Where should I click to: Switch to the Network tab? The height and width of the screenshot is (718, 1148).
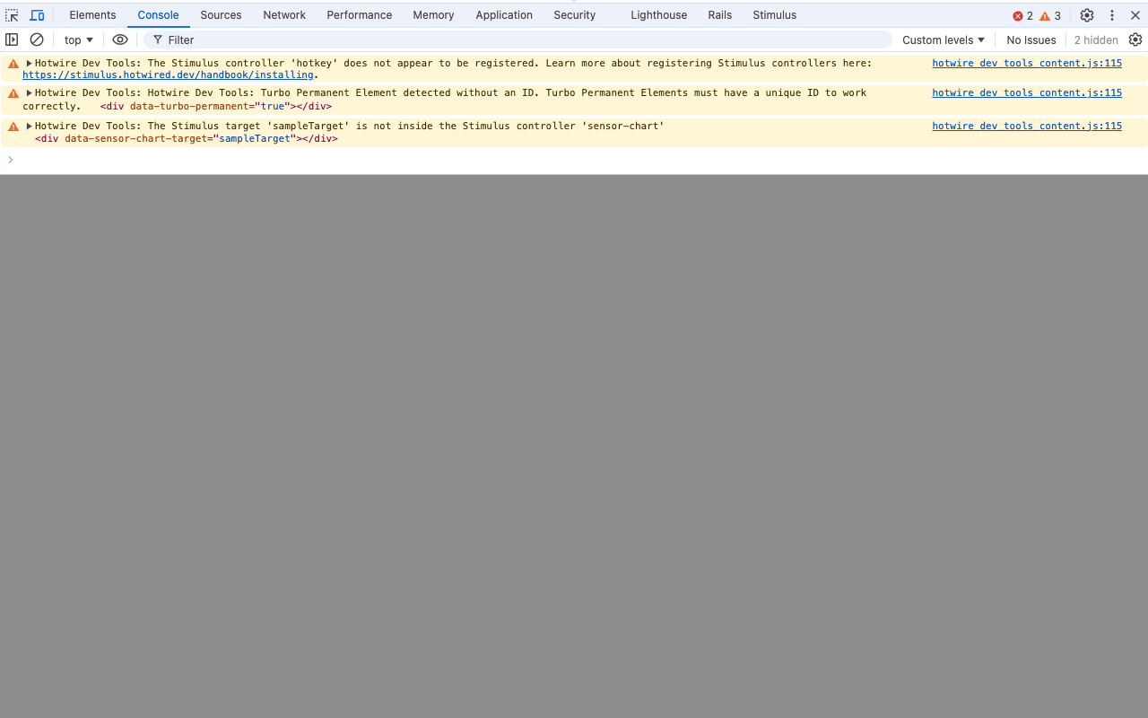(x=284, y=15)
